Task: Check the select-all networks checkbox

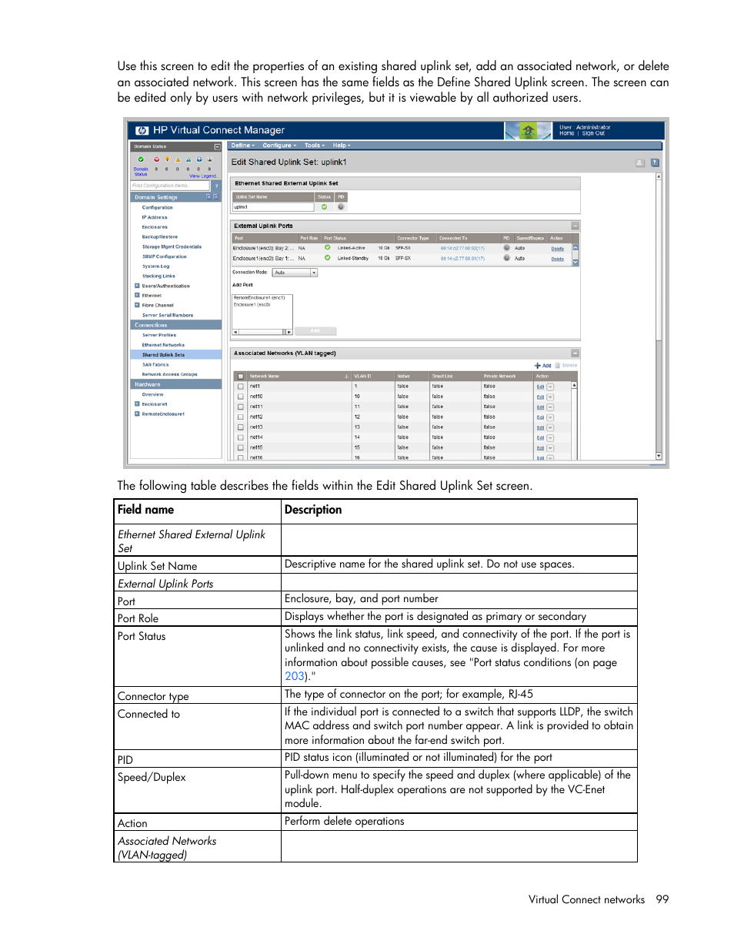Action: (x=240, y=377)
